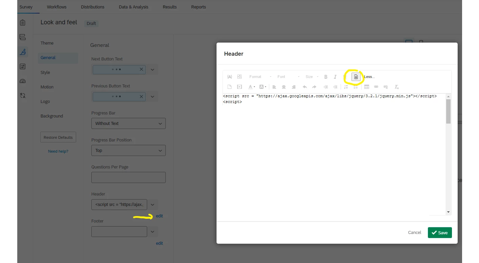Clear the Next Button Text value with X
This screenshot has width=479, height=263.
pos(141,69)
